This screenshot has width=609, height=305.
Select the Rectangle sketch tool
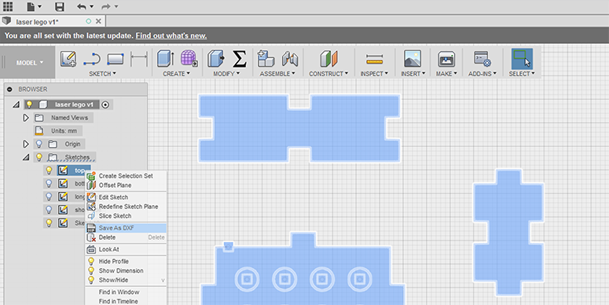tap(116, 59)
